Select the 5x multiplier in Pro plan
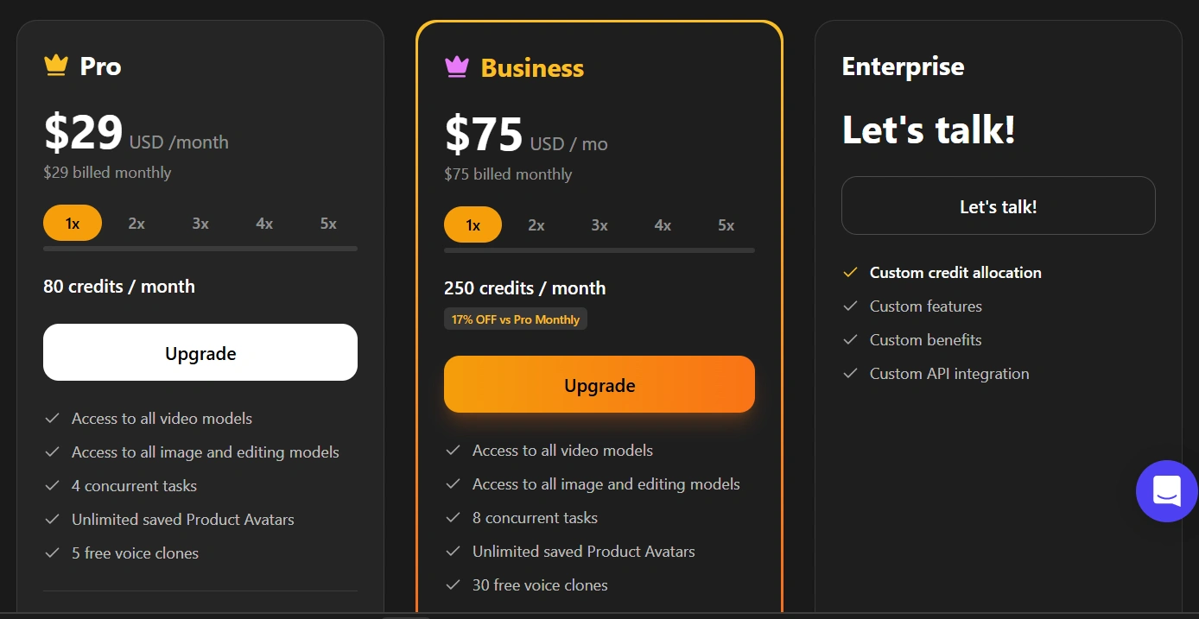This screenshot has width=1199, height=619. [328, 224]
